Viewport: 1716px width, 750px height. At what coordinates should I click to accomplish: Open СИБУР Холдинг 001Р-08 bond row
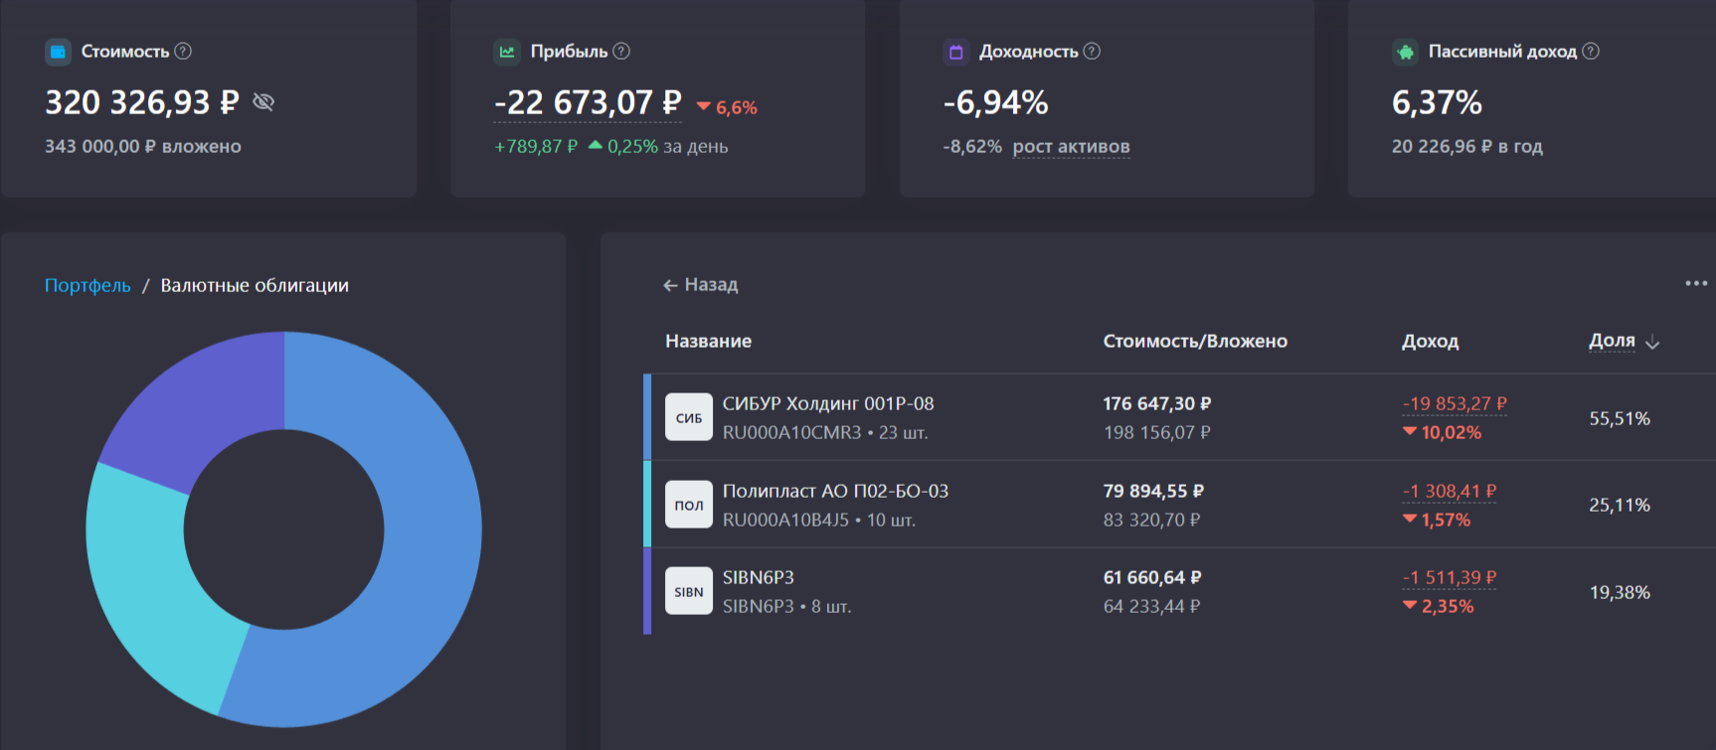tap(827, 404)
